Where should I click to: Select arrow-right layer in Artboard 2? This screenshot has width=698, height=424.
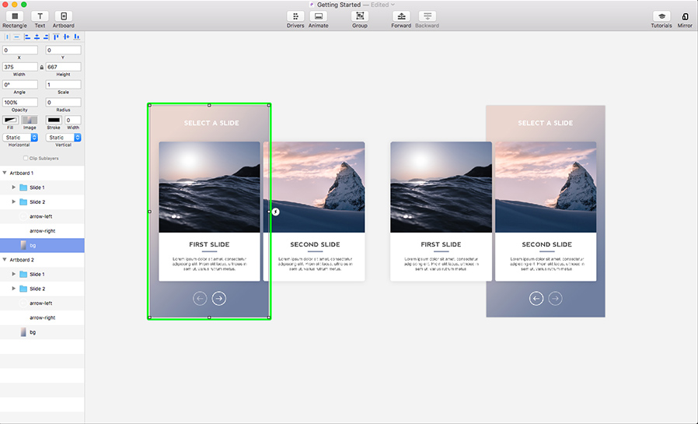click(x=42, y=317)
